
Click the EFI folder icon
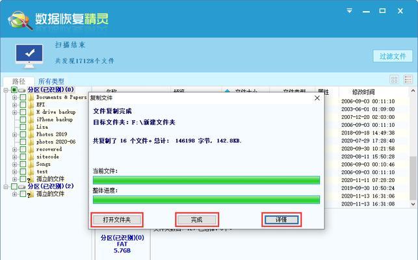(31, 105)
